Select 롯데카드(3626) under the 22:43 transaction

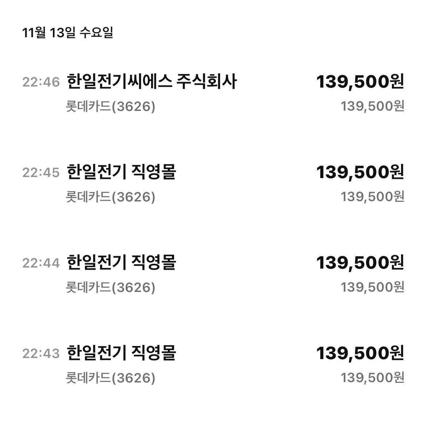(x=111, y=377)
